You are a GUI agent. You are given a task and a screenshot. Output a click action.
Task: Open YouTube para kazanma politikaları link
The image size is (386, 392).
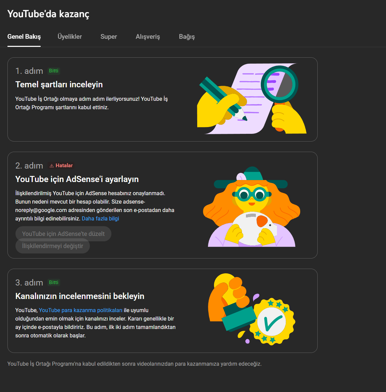pos(81,310)
